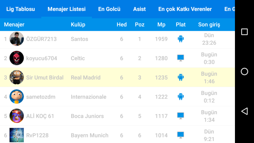Open En çok Katkı Verenler tab

tap(185, 9)
